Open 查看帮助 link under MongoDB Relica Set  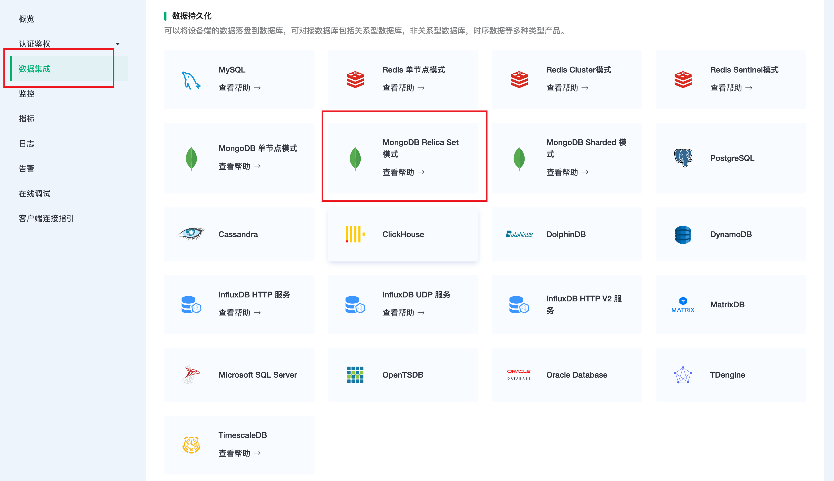403,172
